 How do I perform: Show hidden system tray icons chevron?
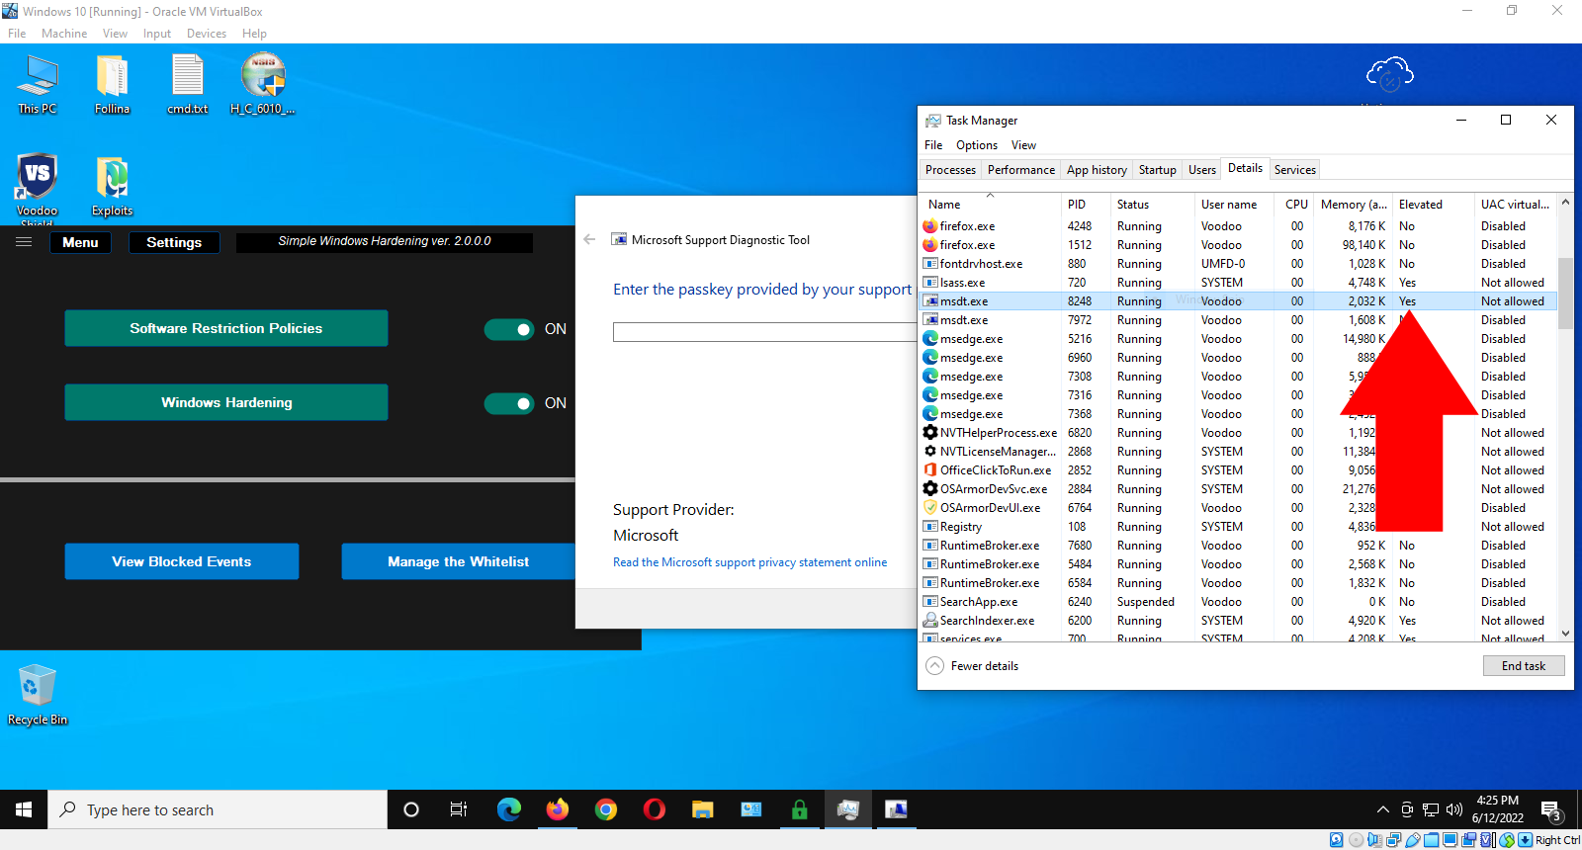(1382, 810)
